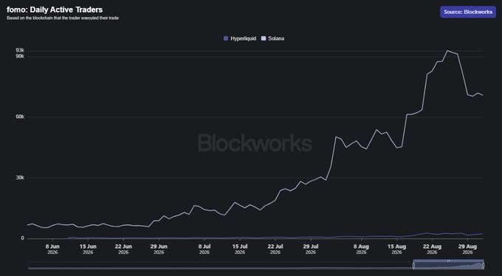502x276 pixels.
Task: Click the '22 Aug 2026' x-axis label
Action: pos(432,249)
